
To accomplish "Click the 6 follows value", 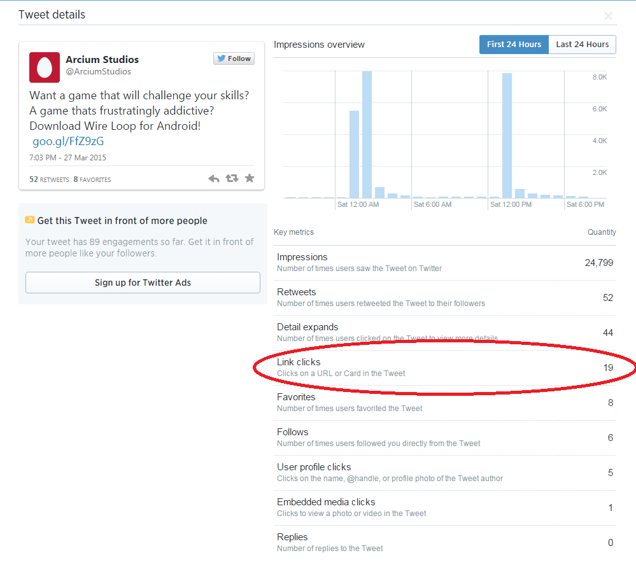I will pos(611,438).
